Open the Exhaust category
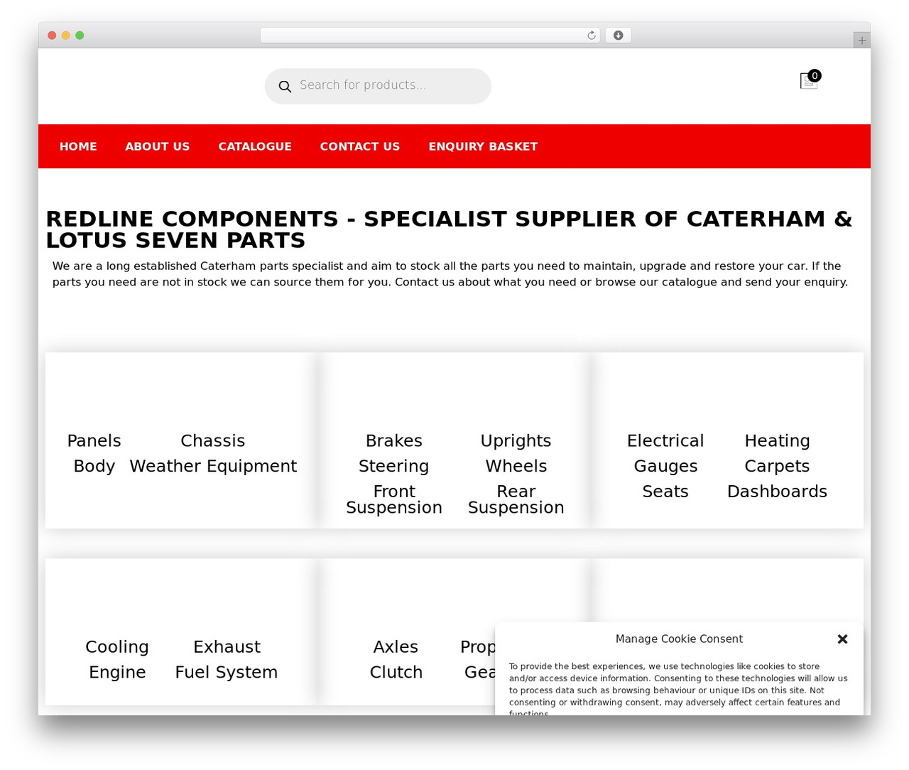Image resolution: width=909 pixels, height=770 pixels. tap(227, 647)
